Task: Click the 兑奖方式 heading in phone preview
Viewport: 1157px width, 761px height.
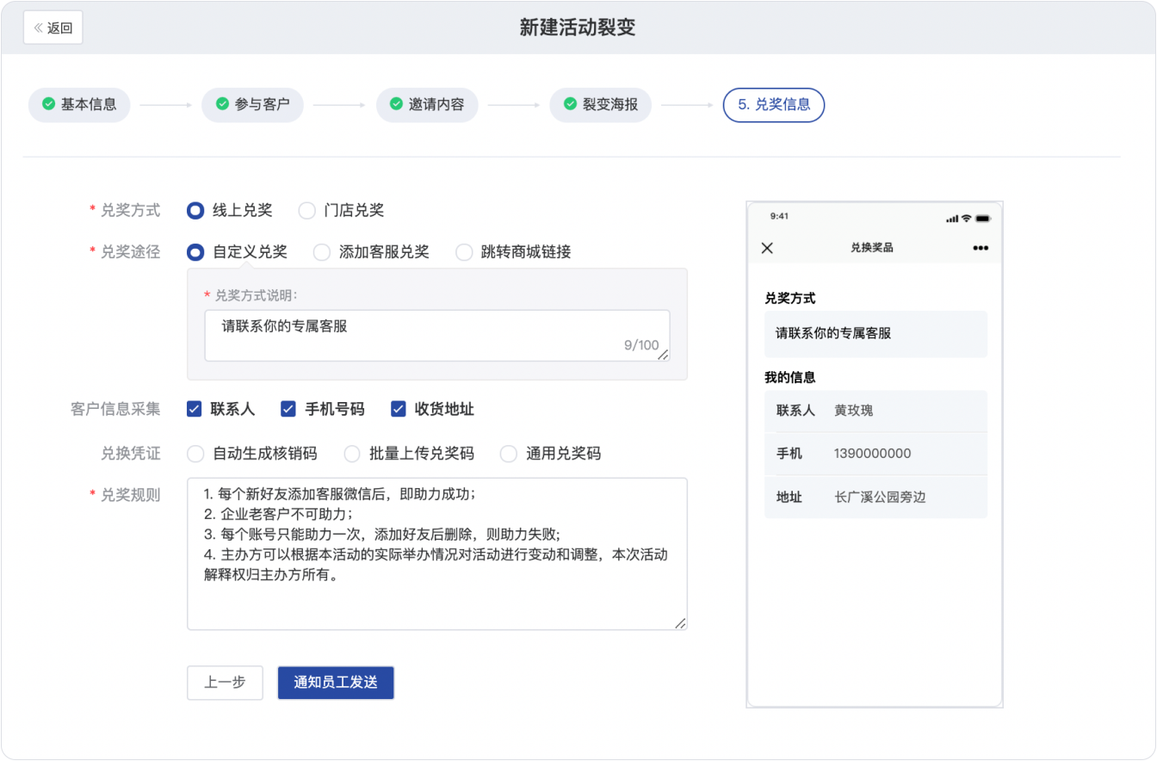Action: 790,298
